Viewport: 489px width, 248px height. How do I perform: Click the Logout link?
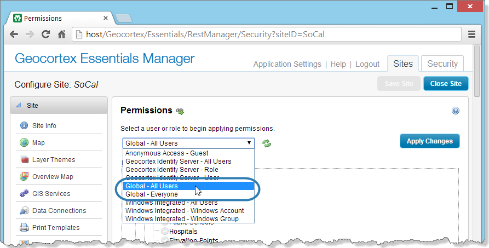pos(367,64)
